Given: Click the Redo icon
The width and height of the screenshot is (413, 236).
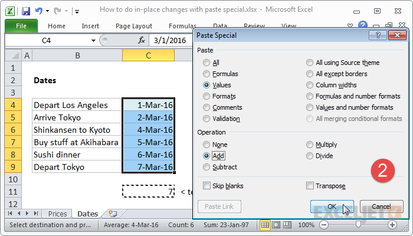Looking at the screenshot, I should 57,11.
